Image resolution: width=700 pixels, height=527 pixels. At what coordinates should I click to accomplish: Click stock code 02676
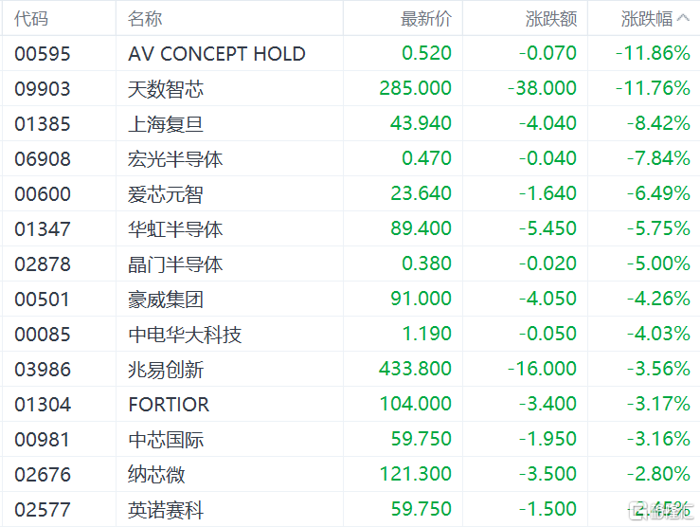coord(43,475)
